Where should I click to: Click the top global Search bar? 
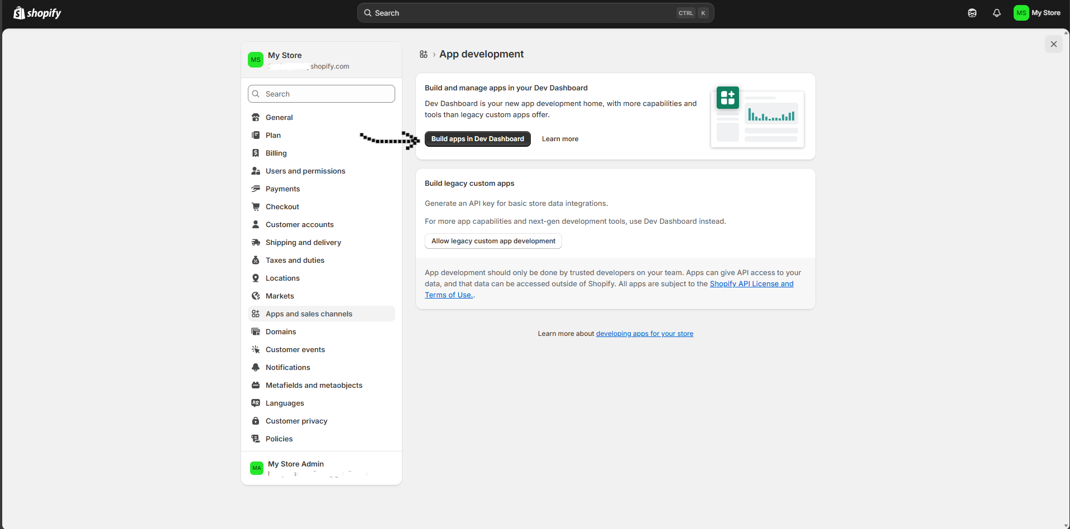tap(536, 13)
